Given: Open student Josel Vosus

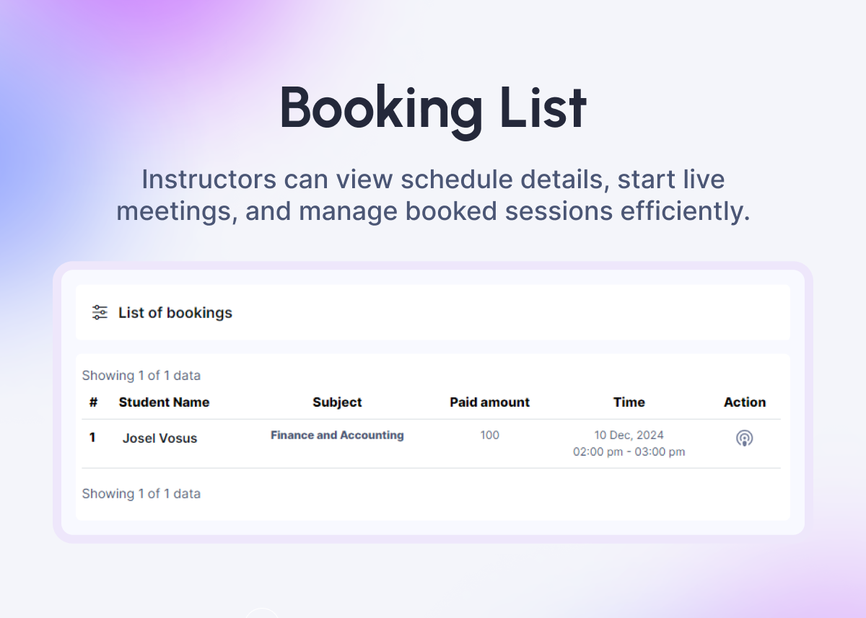Looking at the screenshot, I should 159,438.
